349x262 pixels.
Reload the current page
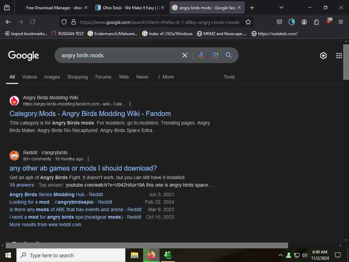tap(33, 22)
